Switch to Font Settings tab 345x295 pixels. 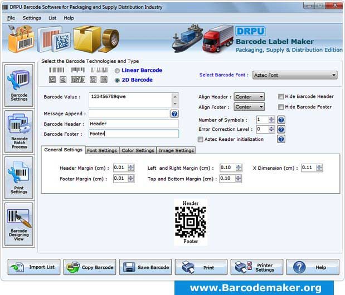tap(102, 150)
